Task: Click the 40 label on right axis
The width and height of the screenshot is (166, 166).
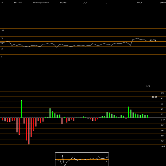Action: point(162,109)
